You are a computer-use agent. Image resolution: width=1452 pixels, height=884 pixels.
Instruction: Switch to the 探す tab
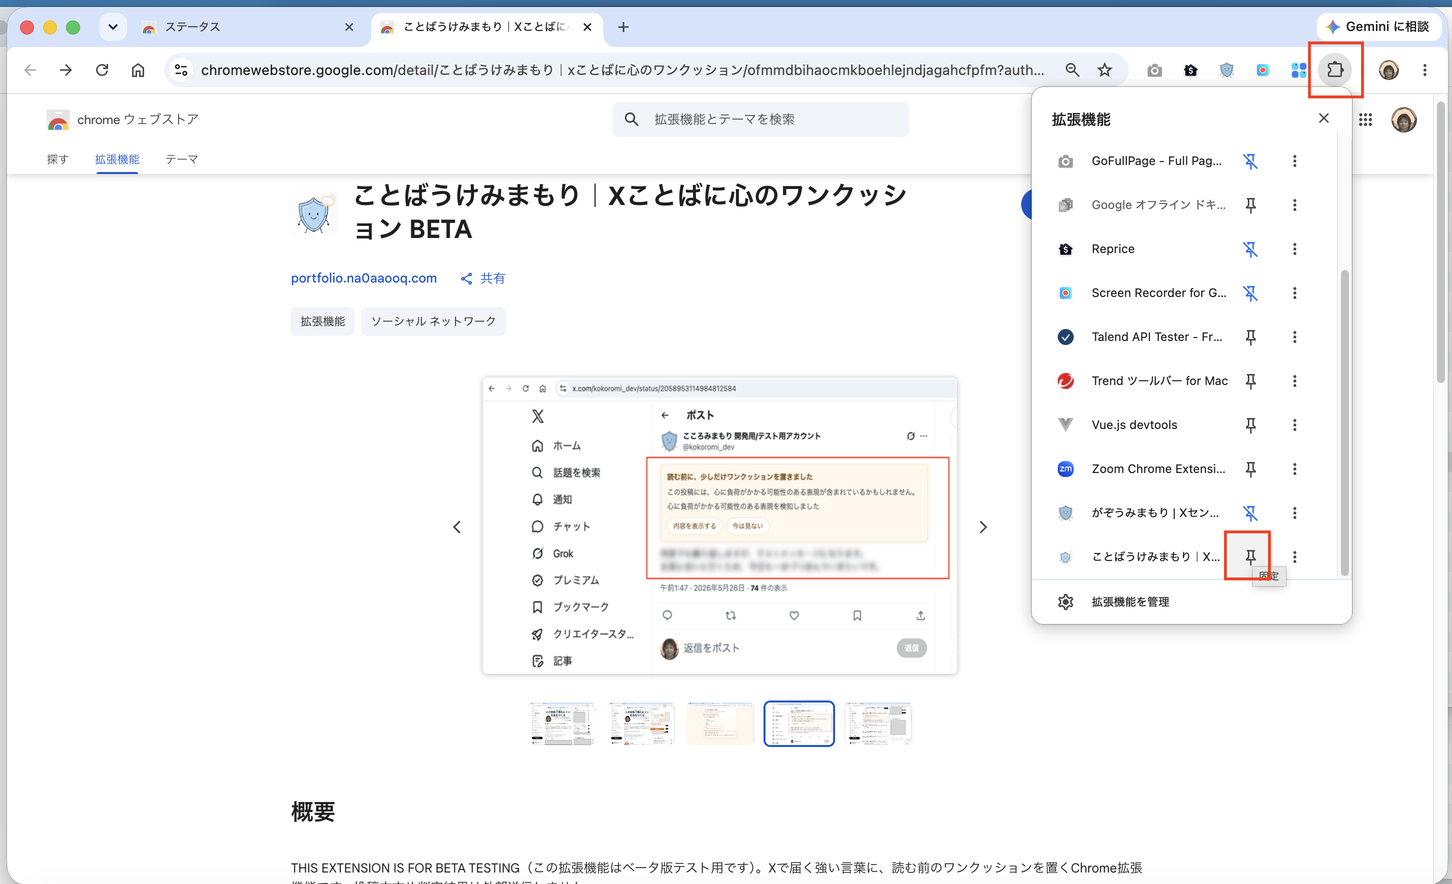pos(58,159)
